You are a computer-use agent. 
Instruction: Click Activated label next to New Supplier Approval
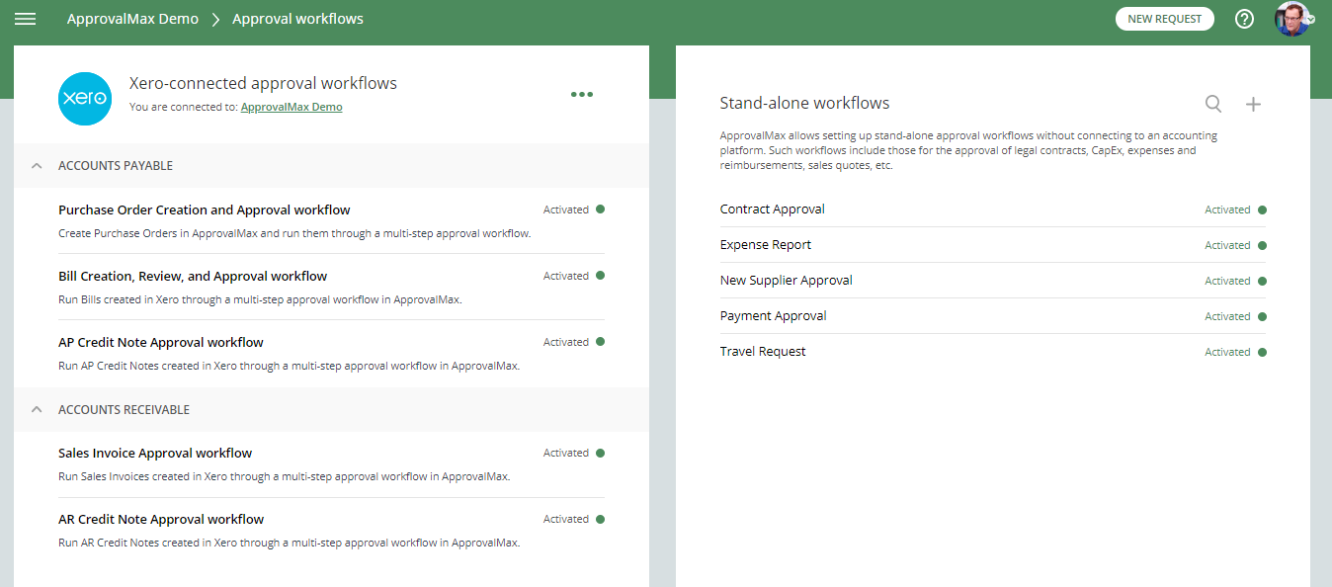pyautogui.click(x=1227, y=281)
